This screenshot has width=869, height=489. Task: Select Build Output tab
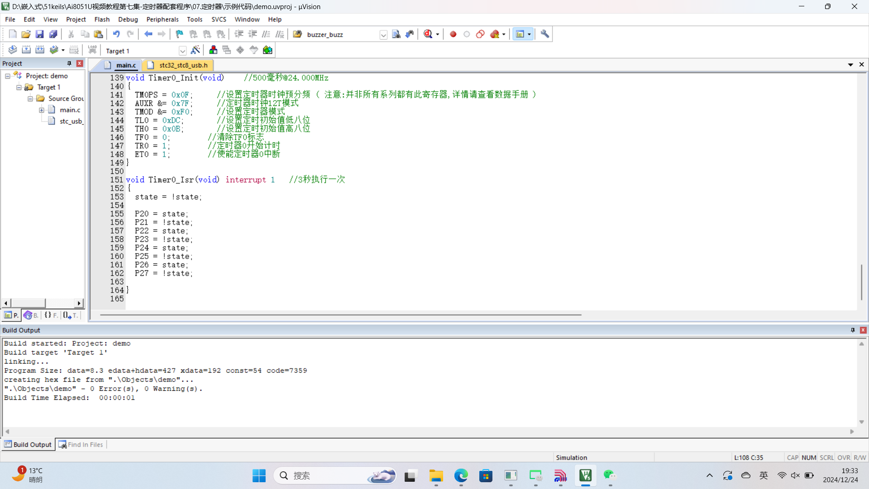click(x=28, y=445)
